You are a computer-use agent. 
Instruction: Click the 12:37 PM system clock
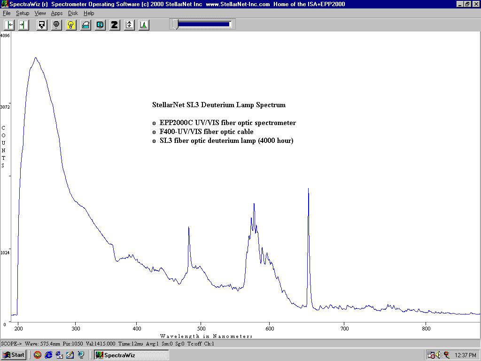coord(465,355)
